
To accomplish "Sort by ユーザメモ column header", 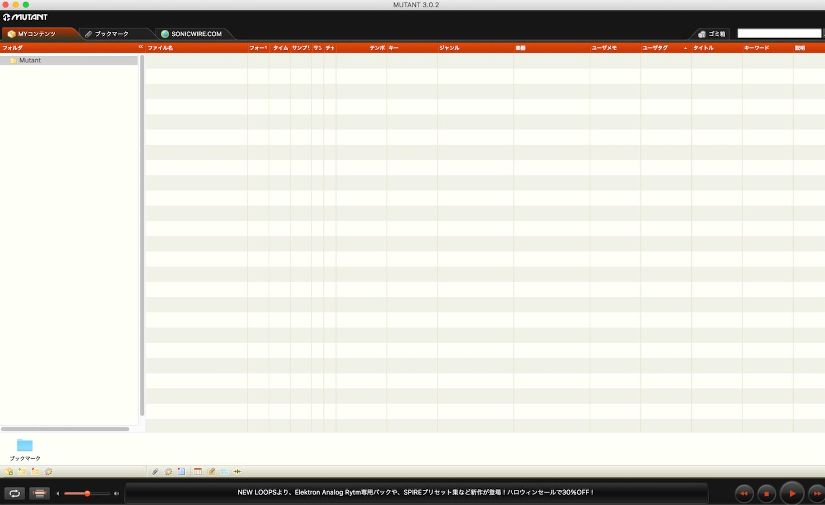I will click(615, 48).
